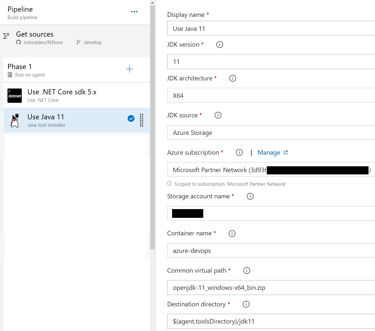The height and width of the screenshot is (331, 375).
Task: Select Phase 1 Run on agent
Action: [77, 70]
